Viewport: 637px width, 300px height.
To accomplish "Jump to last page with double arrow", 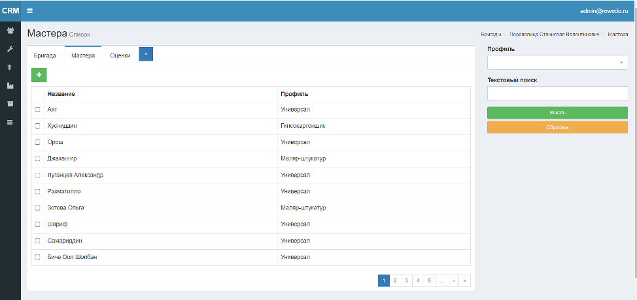I will pos(465,280).
